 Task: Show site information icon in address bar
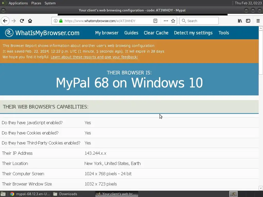pyautogui.click(x=56, y=21)
